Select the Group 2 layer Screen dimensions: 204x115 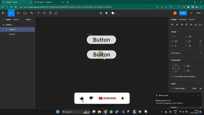[x=18, y=29]
